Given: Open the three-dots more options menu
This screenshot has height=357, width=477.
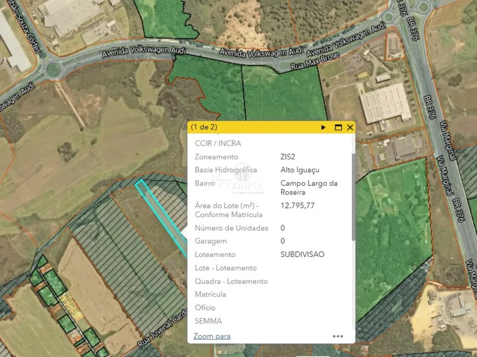Looking at the screenshot, I should click(338, 337).
